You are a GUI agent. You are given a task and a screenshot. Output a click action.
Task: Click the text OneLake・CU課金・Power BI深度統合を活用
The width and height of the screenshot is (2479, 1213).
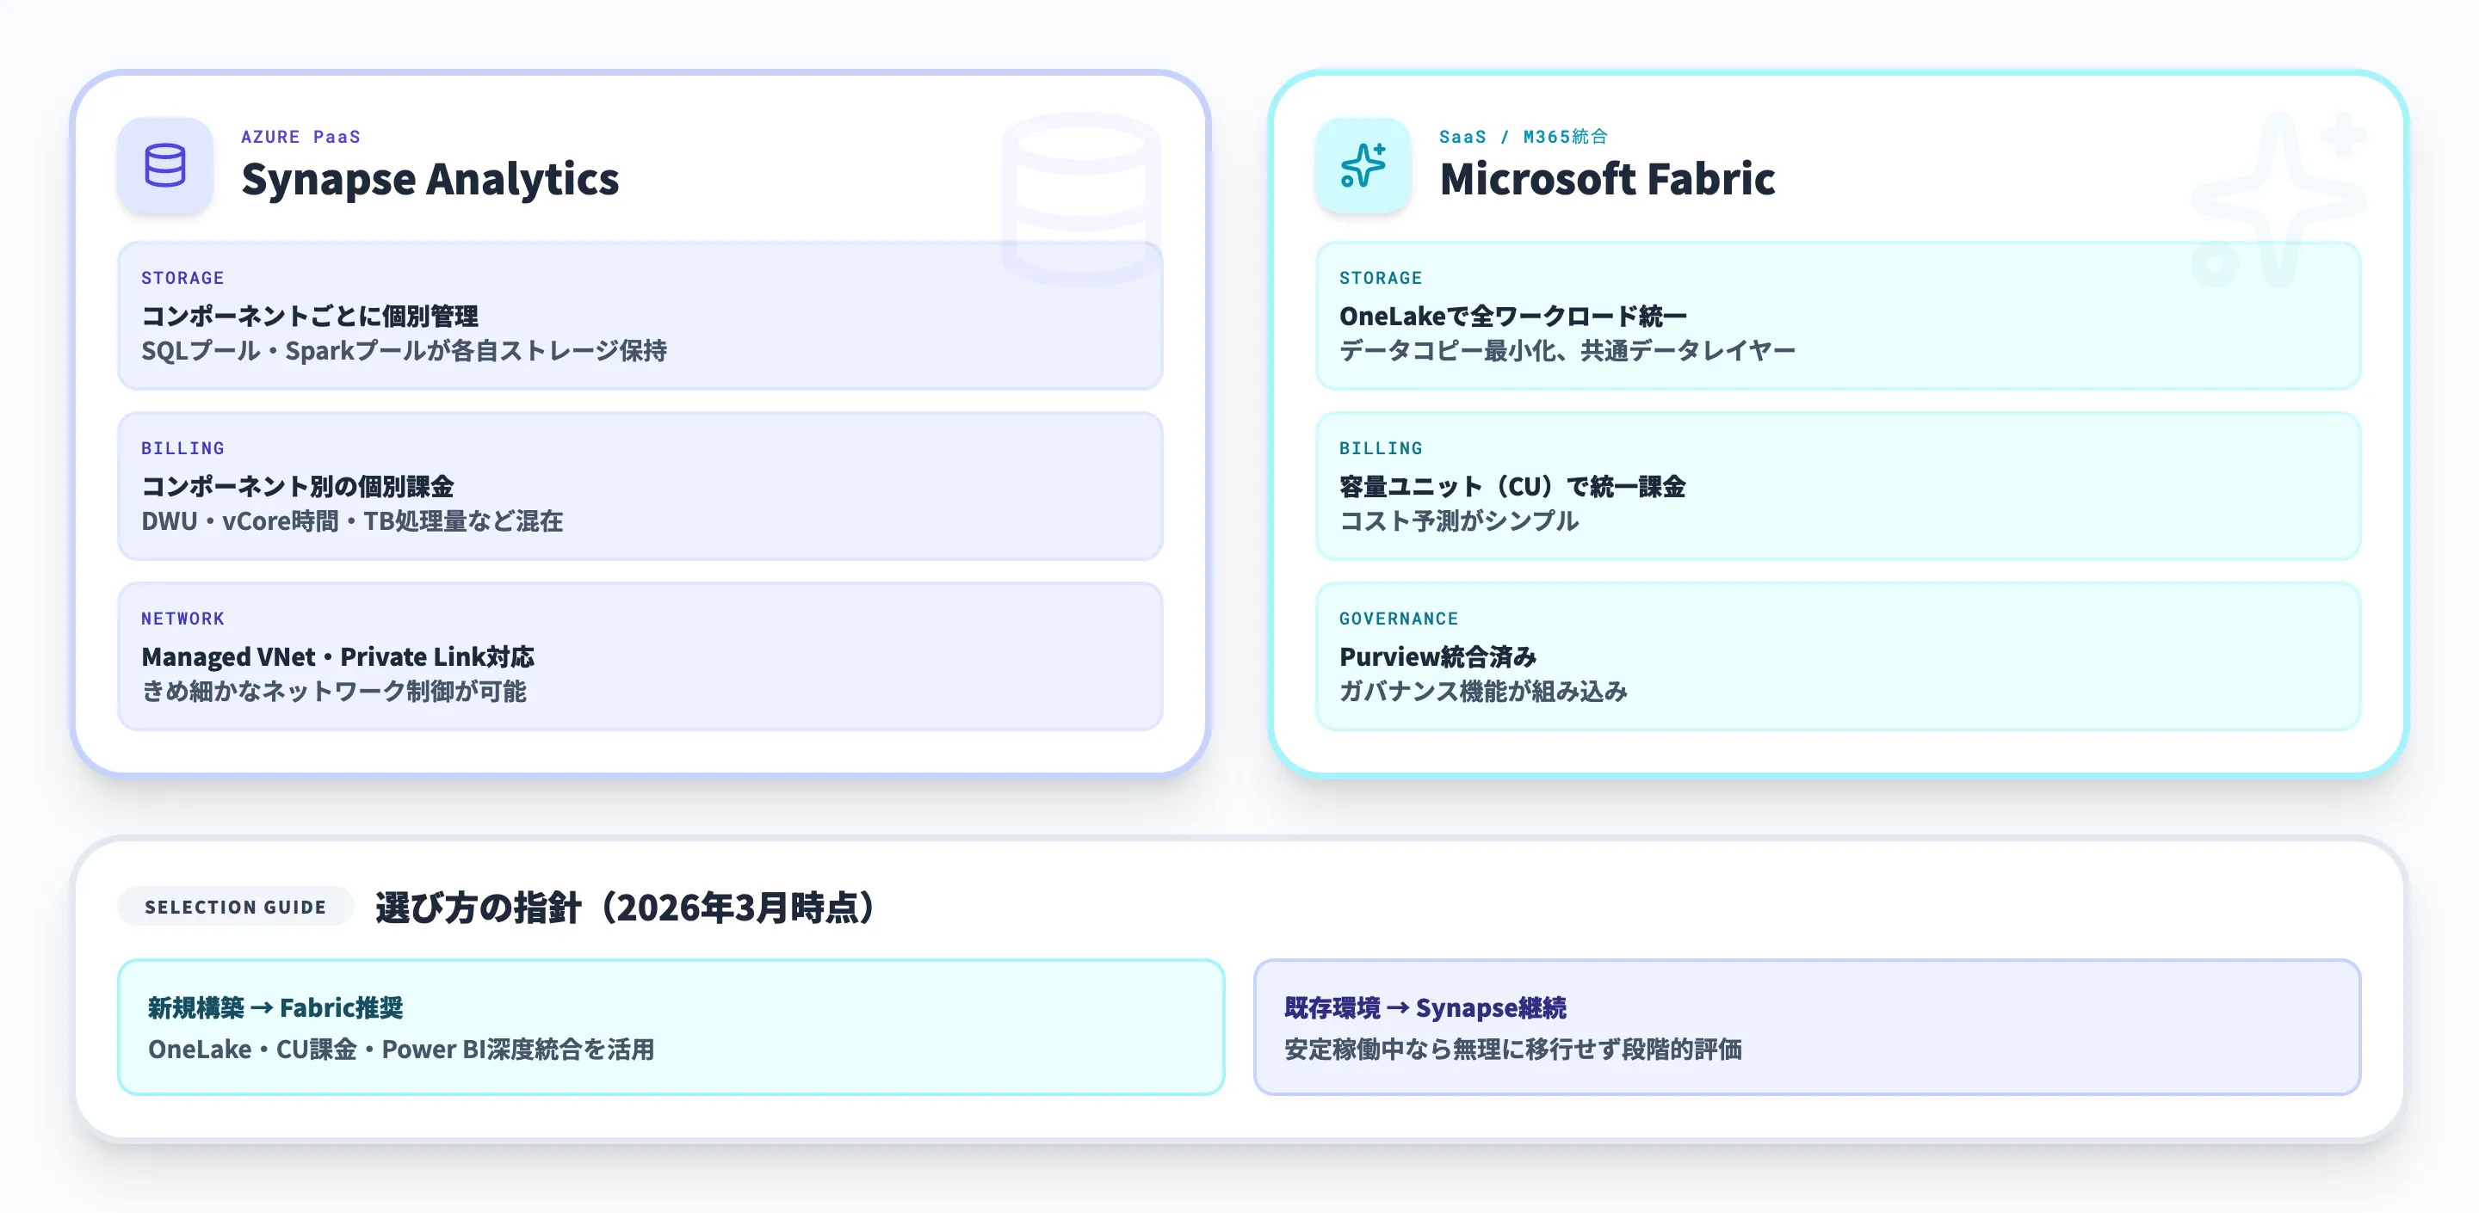(x=401, y=1049)
